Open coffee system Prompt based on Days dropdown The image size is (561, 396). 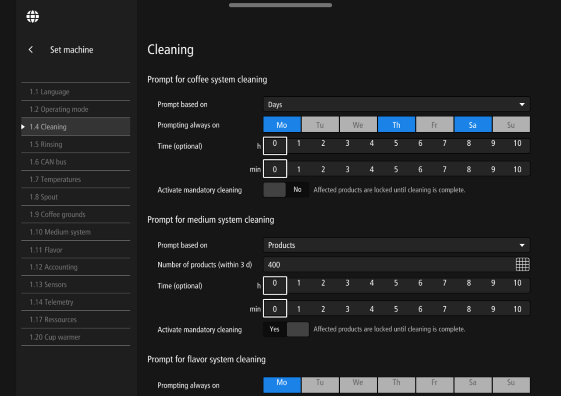(396, 105)
